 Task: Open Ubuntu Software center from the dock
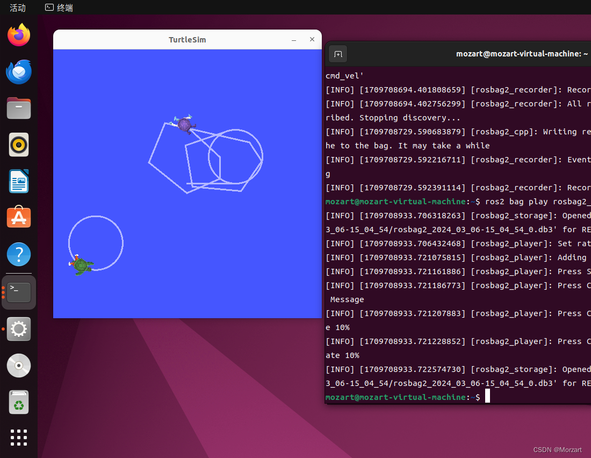point(18,217)
